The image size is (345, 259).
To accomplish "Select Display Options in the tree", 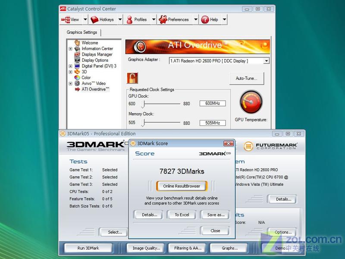I will coord(95,60).
